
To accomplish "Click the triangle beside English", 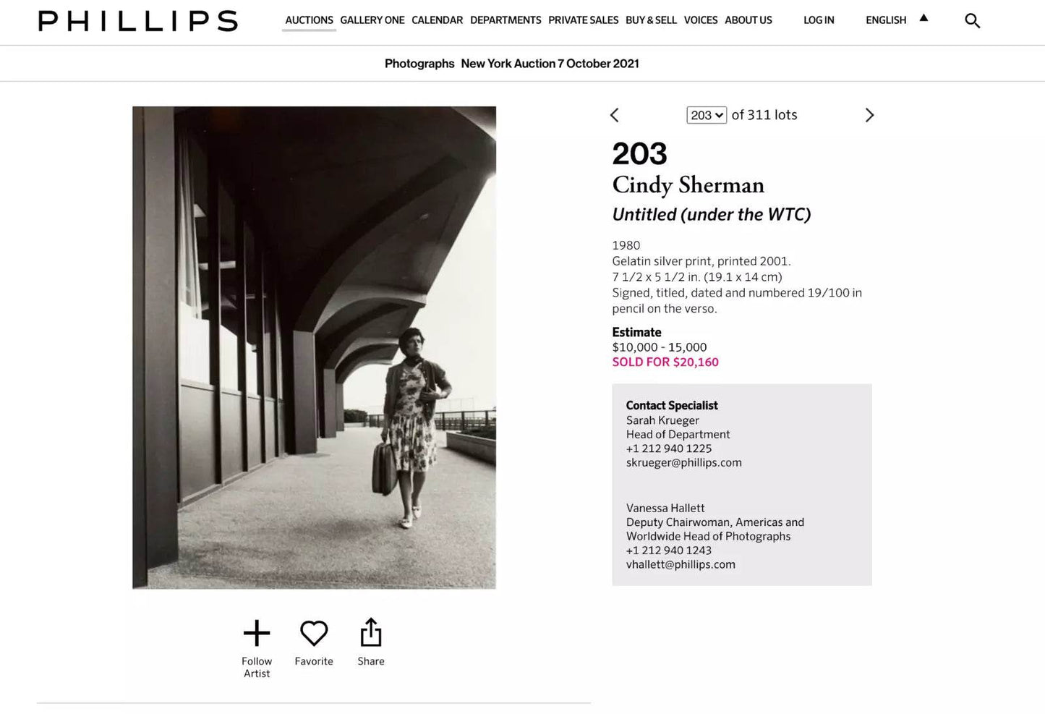I will (x=924, y=18).
